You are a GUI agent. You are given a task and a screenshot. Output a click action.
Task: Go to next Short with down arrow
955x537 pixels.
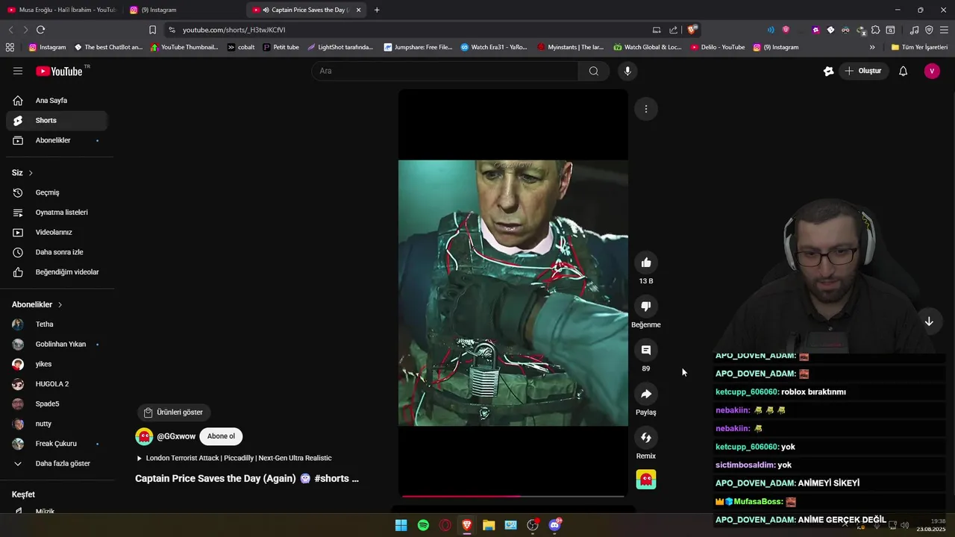(x=929, y=321)
